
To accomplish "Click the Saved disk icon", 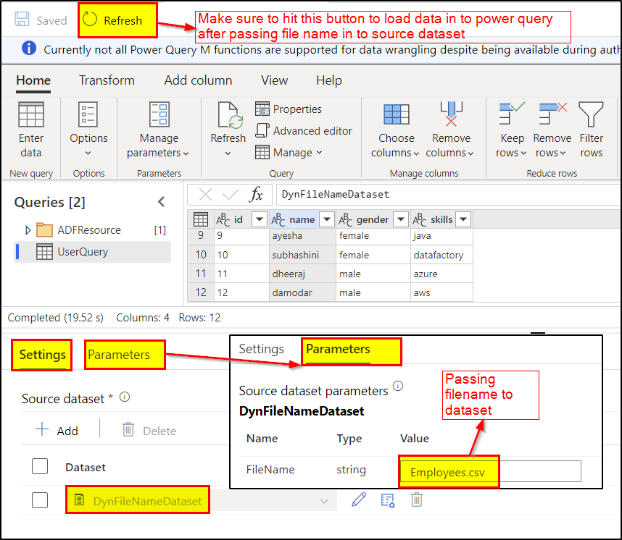I will click(22, 19).
